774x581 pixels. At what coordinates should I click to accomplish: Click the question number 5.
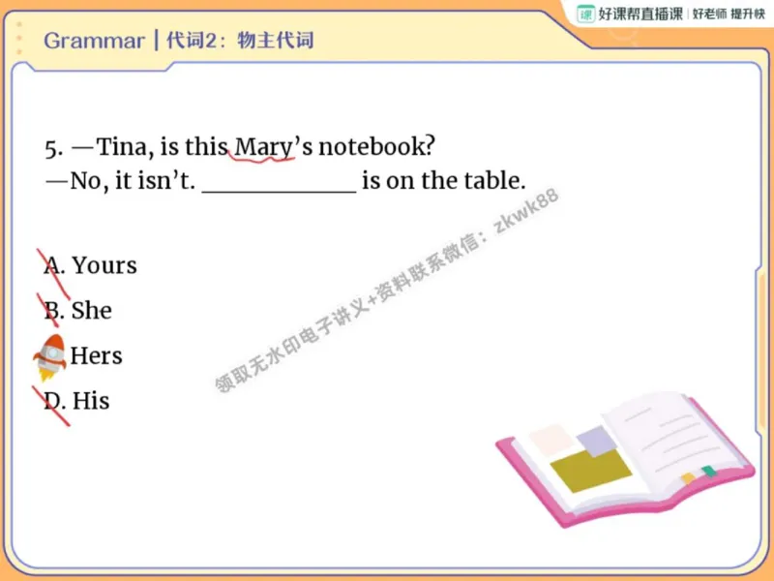click(54, 148)
